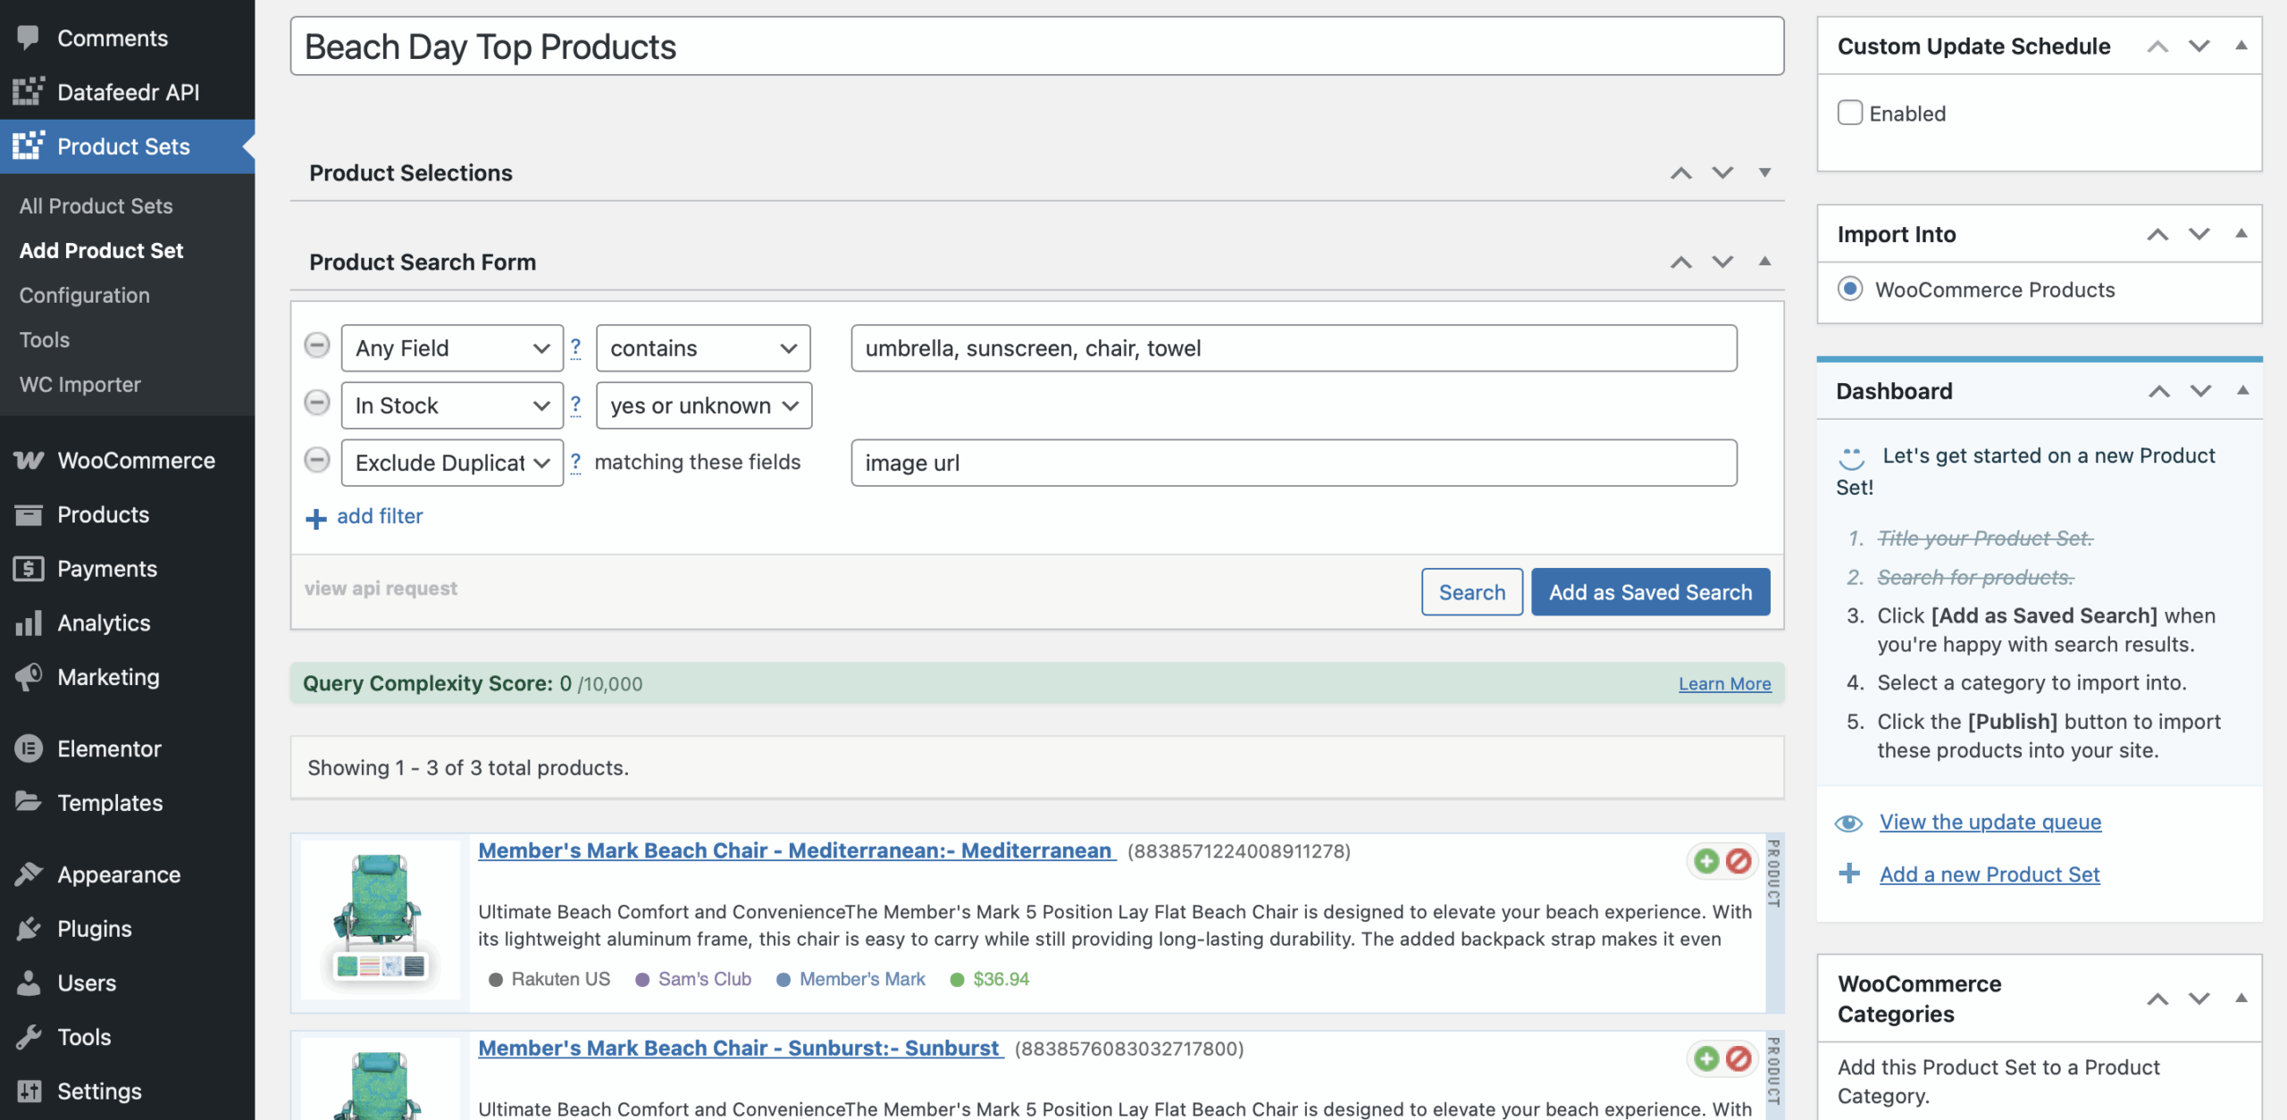Open View the update queue link

point(1990,822)
